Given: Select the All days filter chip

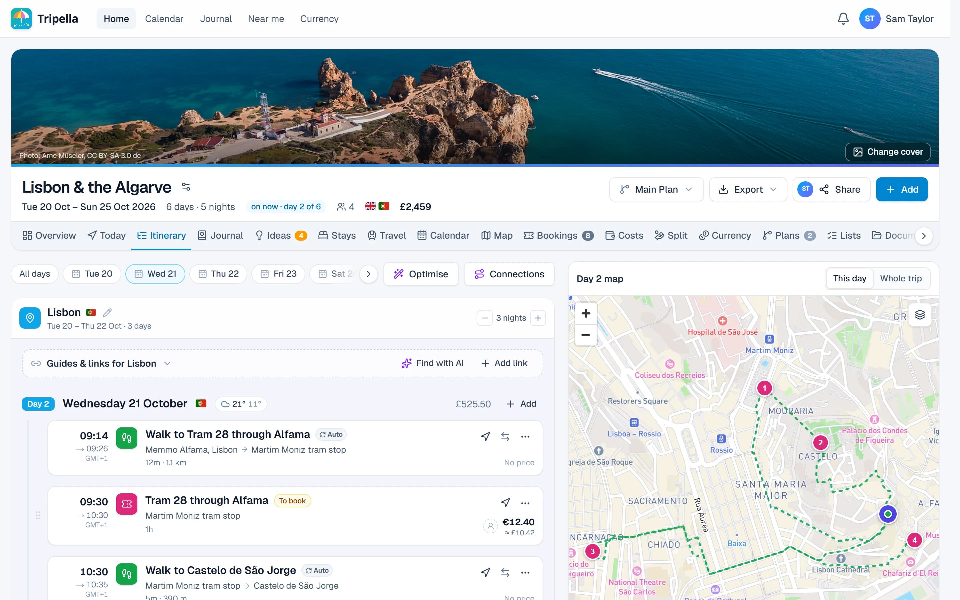Looking at the screenshot, I should [x=35, y=274].
